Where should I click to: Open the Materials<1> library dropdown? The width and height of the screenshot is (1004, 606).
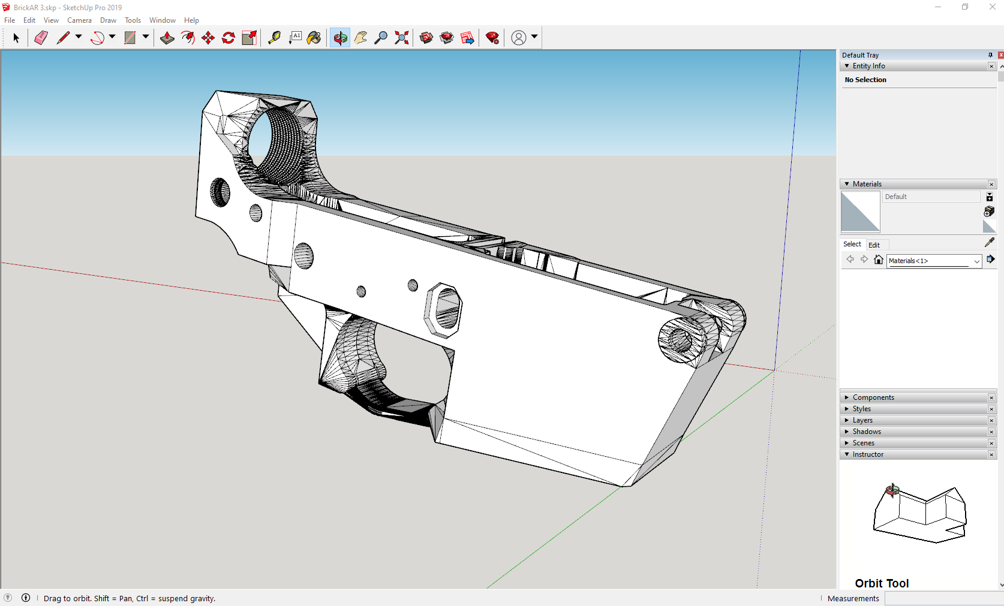coord(976,261)
